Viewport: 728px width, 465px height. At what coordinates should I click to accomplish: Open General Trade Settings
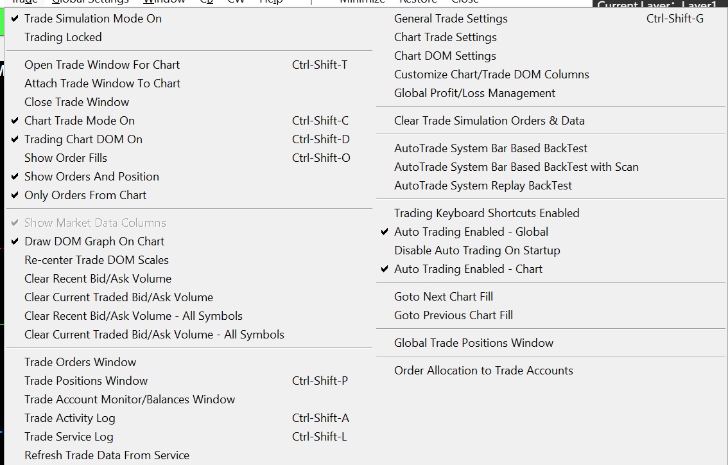451,19
